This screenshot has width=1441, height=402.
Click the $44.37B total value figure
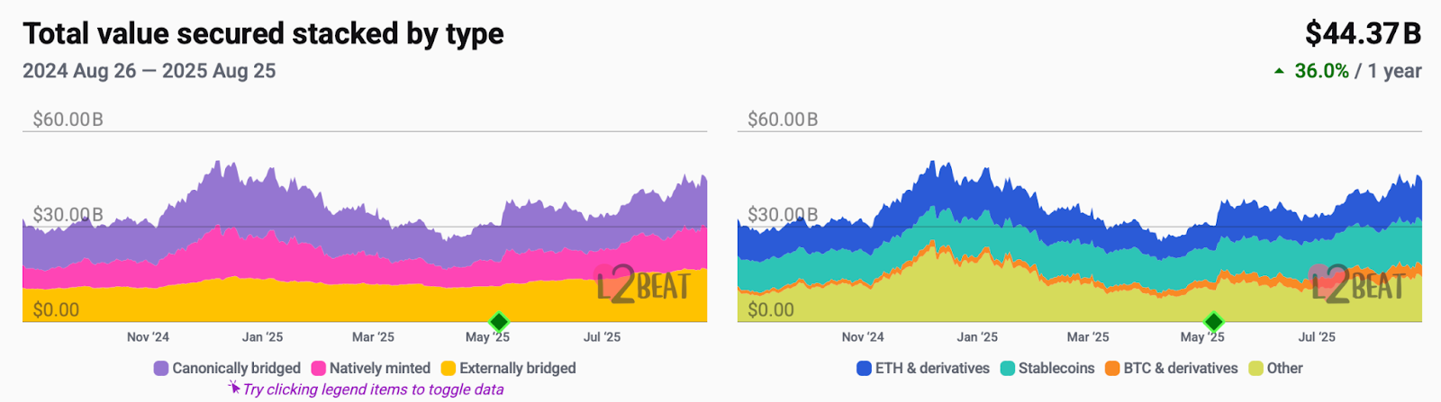[1363, 34]
